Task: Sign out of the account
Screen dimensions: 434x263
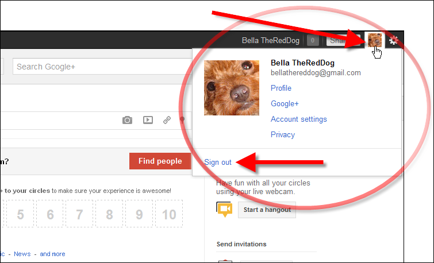Action: tap(217, 162)
